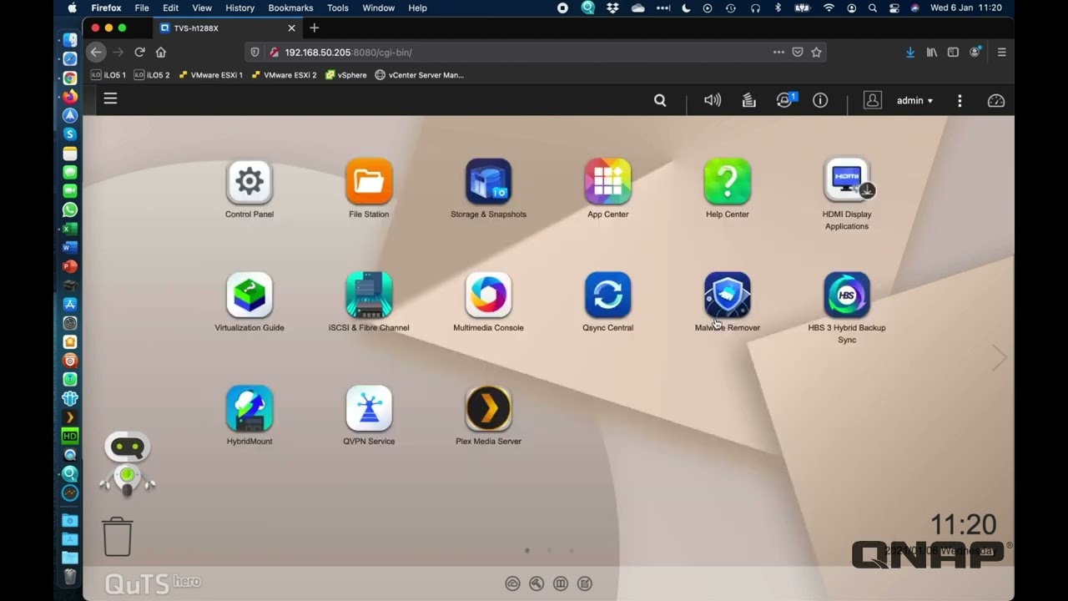Open the more options dots menu
The width and height of the screenshot is (1068, 601).
[x=960, y=100]
